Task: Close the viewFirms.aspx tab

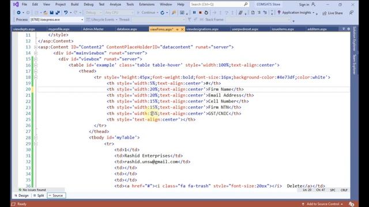Action: click(x=182, y=29)
